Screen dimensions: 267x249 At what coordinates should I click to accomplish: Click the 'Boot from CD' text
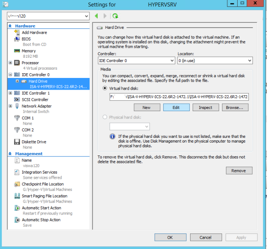(35, 44)
